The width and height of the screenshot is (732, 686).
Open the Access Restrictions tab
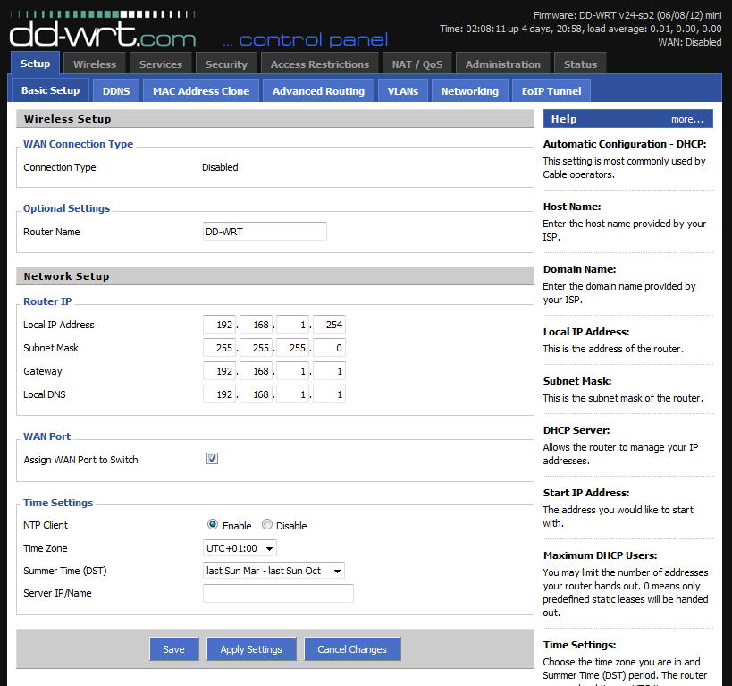(320, 64)
